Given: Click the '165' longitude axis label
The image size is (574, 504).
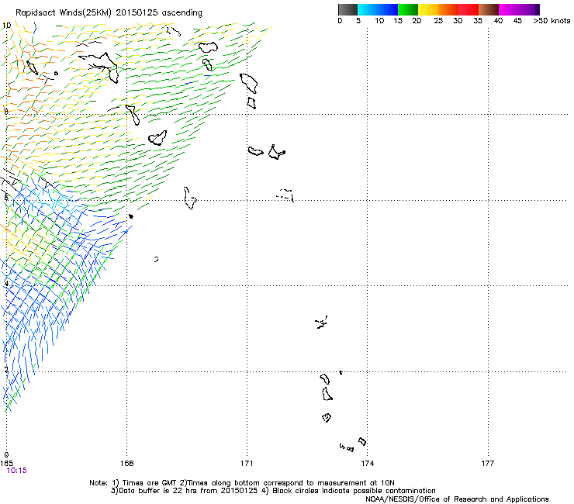Looking at the screenshot, I should tap(6, 464).
